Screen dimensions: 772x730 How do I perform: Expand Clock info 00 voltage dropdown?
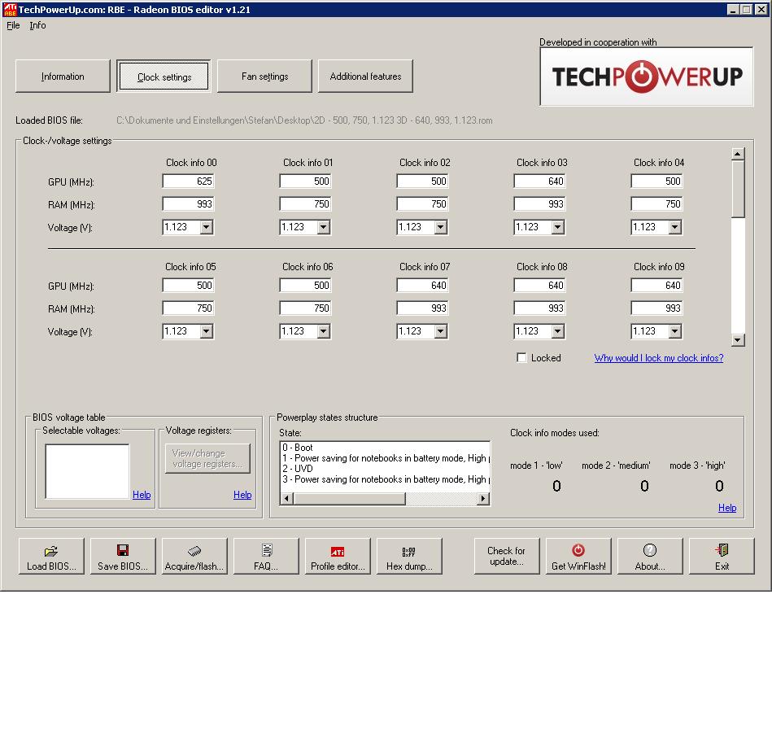click(207, 227)
